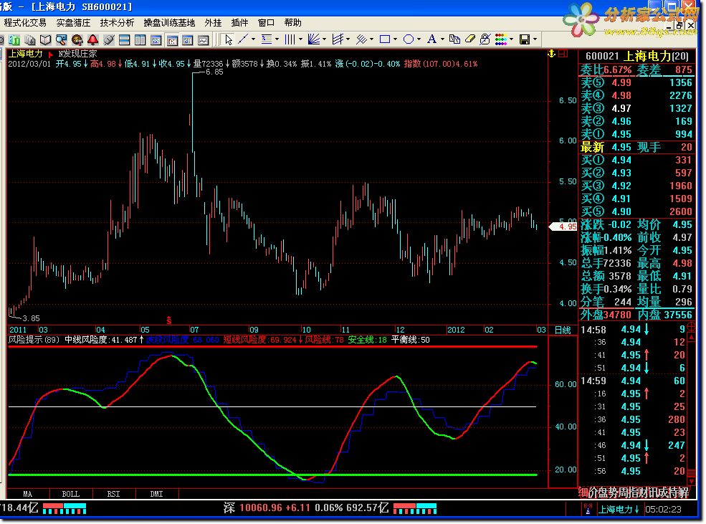706x524 pixels.
Task: Open the red alarm bell alert icon
Action: point(92,40)
